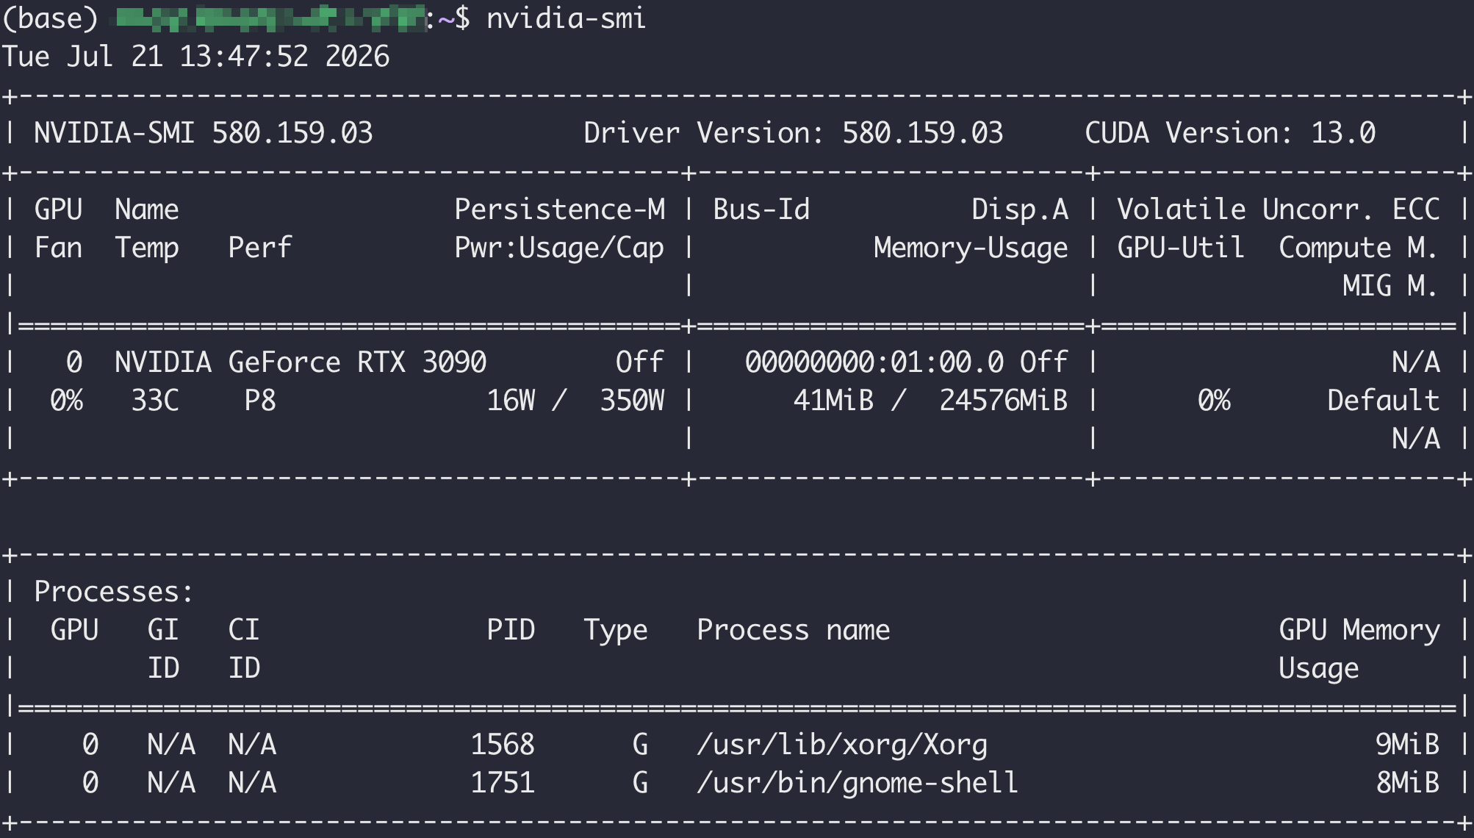This screenshot has height=838, width=1474.
Task: Click the Persistence-M column header
Action: (x=559, y=209)
